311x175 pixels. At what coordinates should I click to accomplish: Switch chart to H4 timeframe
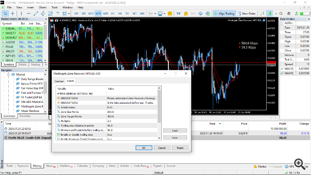(120, 14)
